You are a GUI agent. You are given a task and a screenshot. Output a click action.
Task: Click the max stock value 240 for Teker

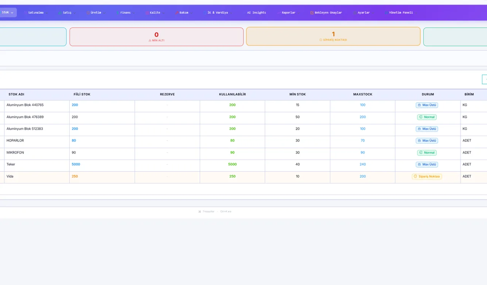click(x=363, y=165)
